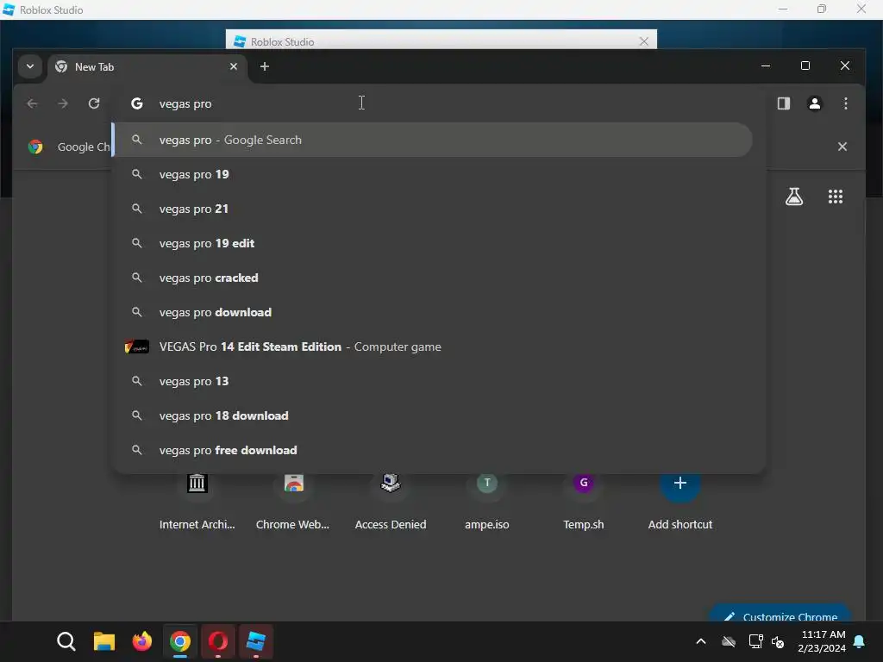Launch Firefox from the taskbar
This screenshot has height=662, width=883.
pyautogui.click(x=142, y=641)
